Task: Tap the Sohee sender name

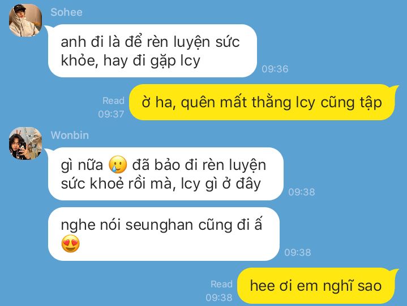Action: [x=66, y=12]
